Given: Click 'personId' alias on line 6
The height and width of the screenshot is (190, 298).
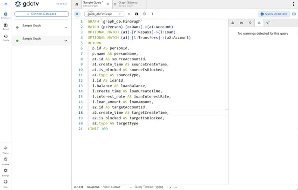Looking at the screenshot, I should click(120, 48).
